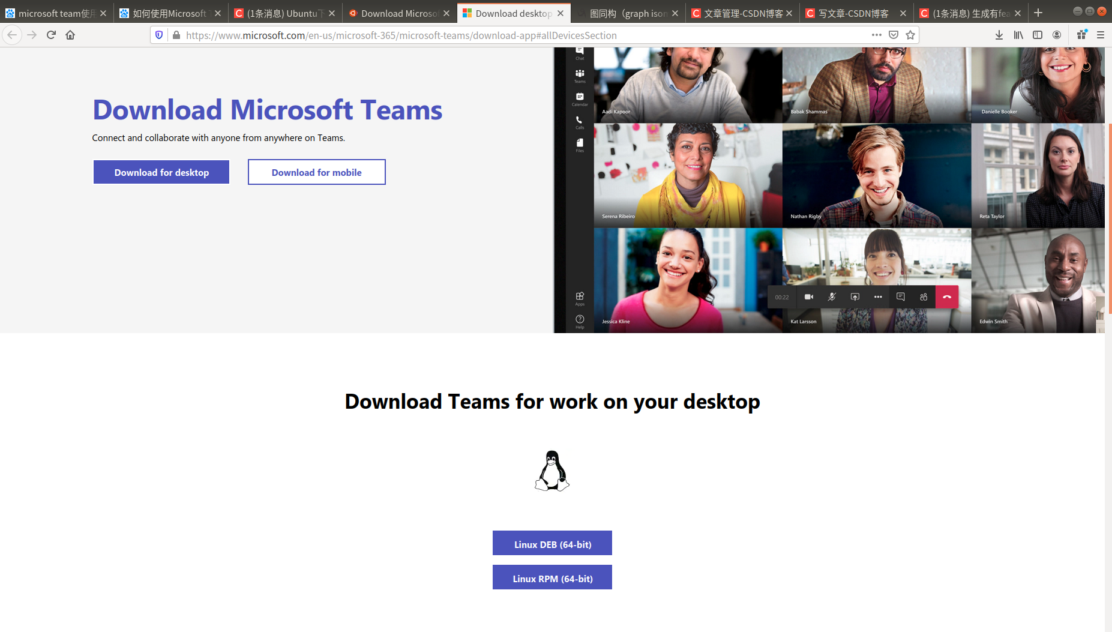
Task: Switch to '写文章-CSDN博客' tab
Action: point(856,13)
